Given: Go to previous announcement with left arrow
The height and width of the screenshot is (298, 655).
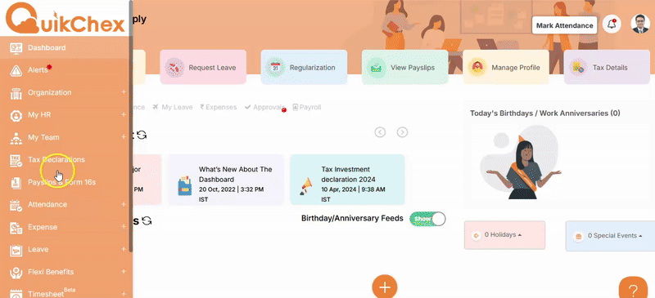Looking at the screenshot, I should click(380, 132).
